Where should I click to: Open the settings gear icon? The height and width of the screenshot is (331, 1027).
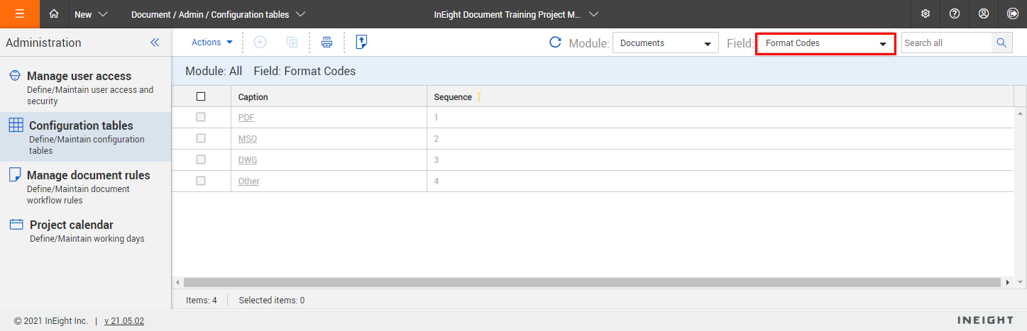(x=926, y=14)
